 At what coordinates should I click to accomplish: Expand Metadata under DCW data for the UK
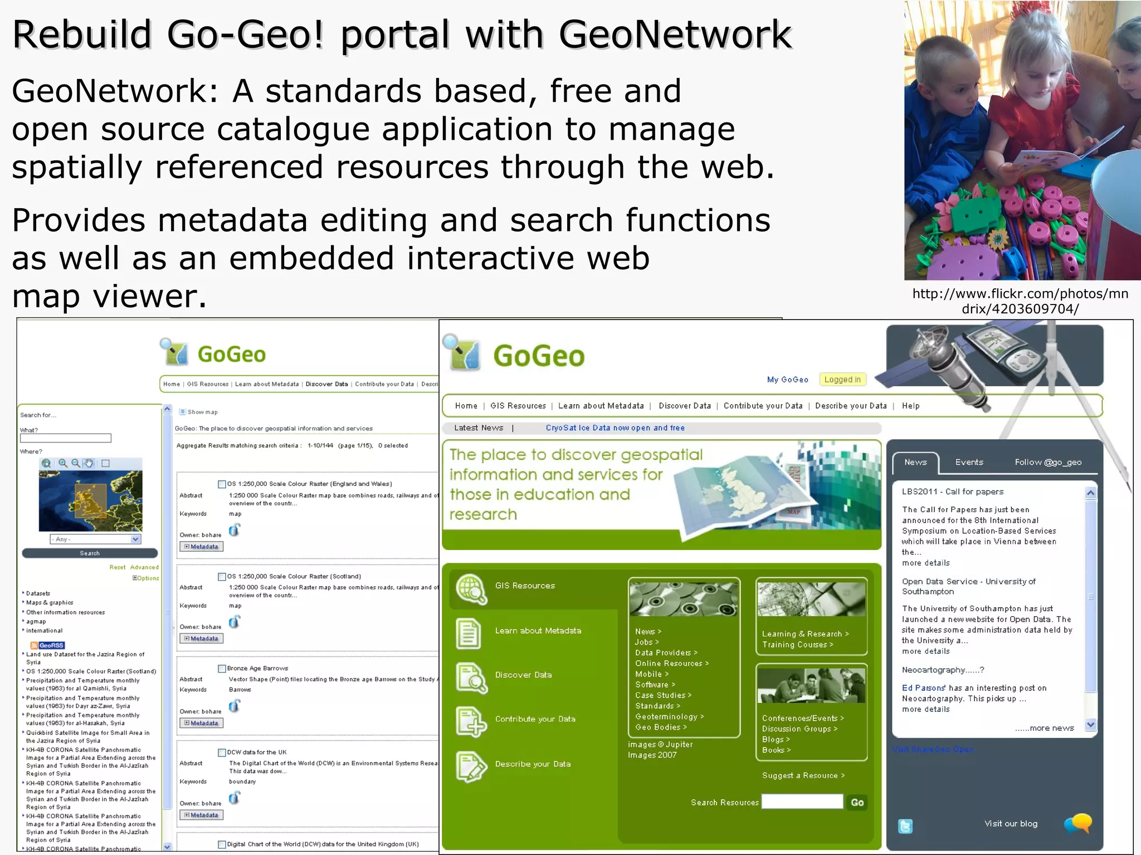point(202,815)
